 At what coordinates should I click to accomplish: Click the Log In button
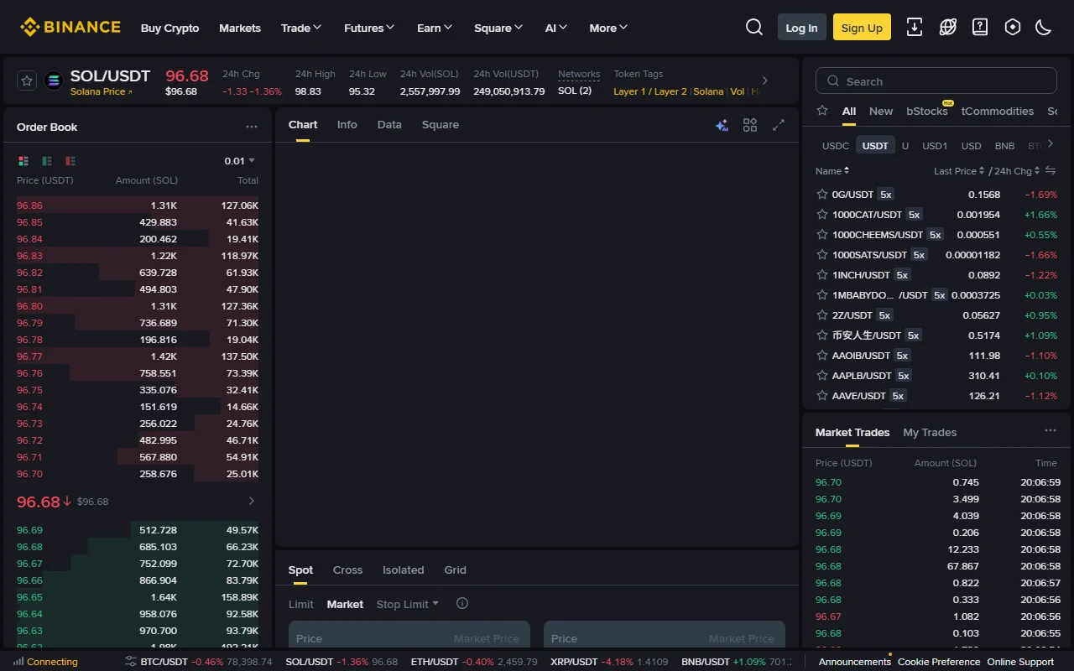(802, 28)
